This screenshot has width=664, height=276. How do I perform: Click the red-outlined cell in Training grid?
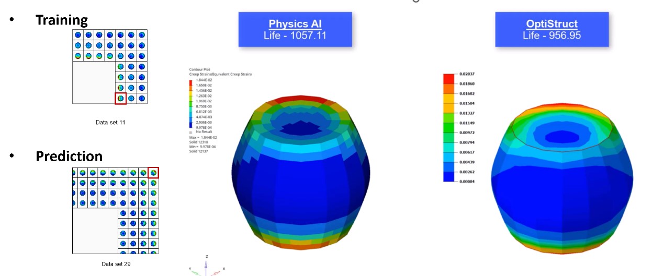point(120,98)
